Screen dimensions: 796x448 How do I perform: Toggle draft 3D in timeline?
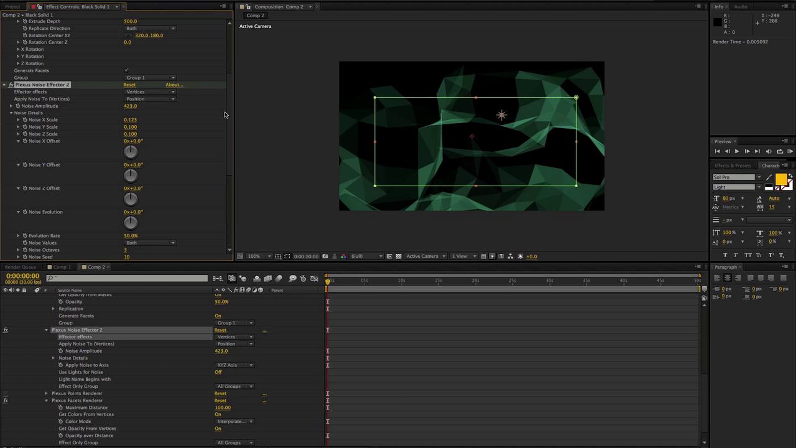pos(243,278)
